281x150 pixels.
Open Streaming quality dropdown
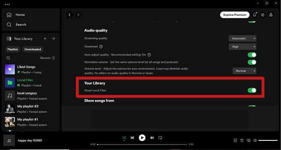pyautogui.click(x=242, y=39)
